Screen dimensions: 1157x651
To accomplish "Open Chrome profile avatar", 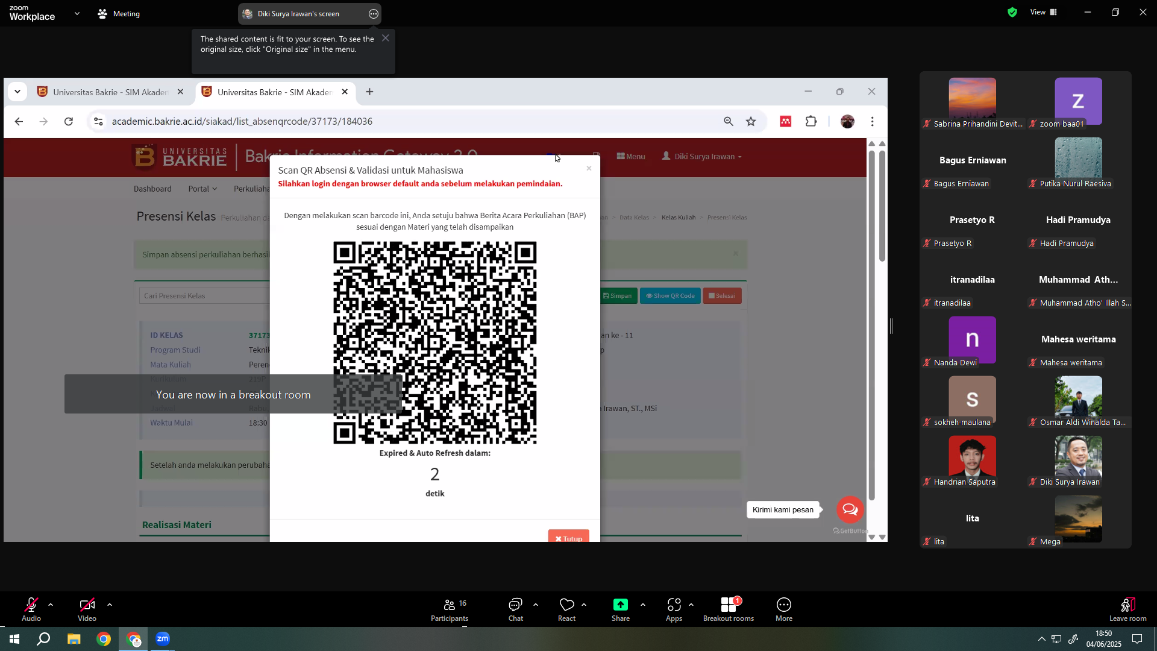I will pos(847,122).
